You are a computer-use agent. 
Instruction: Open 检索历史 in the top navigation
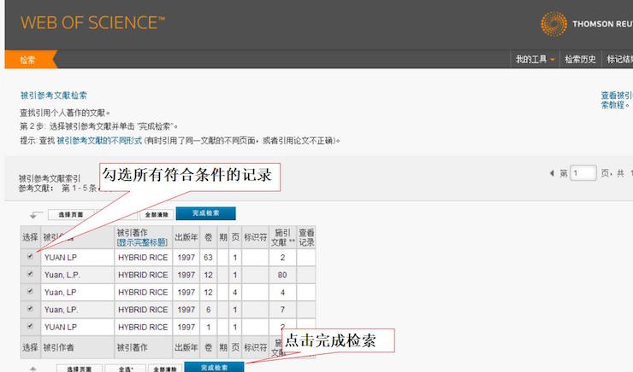coord(580,60)
